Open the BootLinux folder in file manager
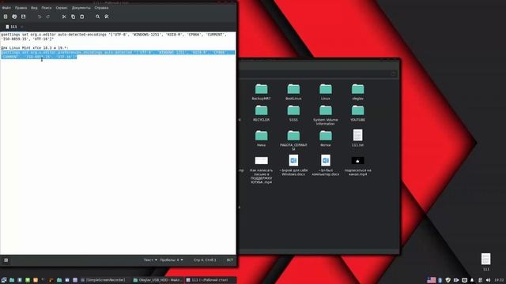This screenshot has height=284, width=506. click(x=293, y=92)
